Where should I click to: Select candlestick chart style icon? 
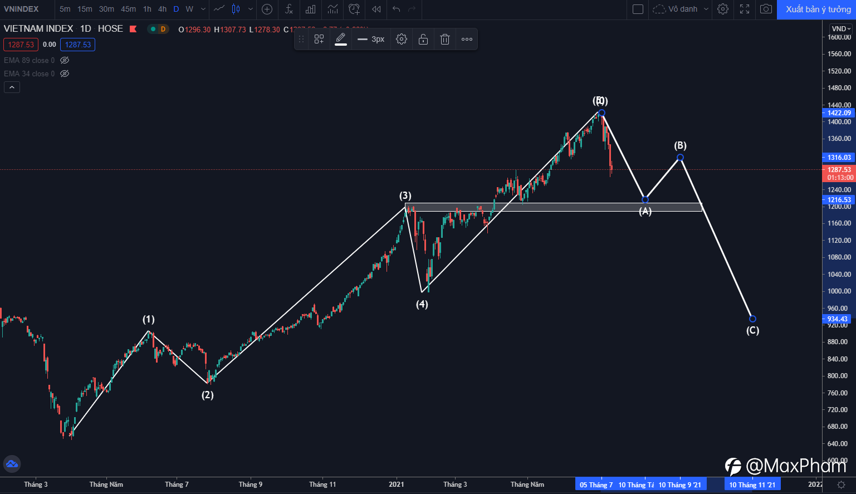coord(236,9)
